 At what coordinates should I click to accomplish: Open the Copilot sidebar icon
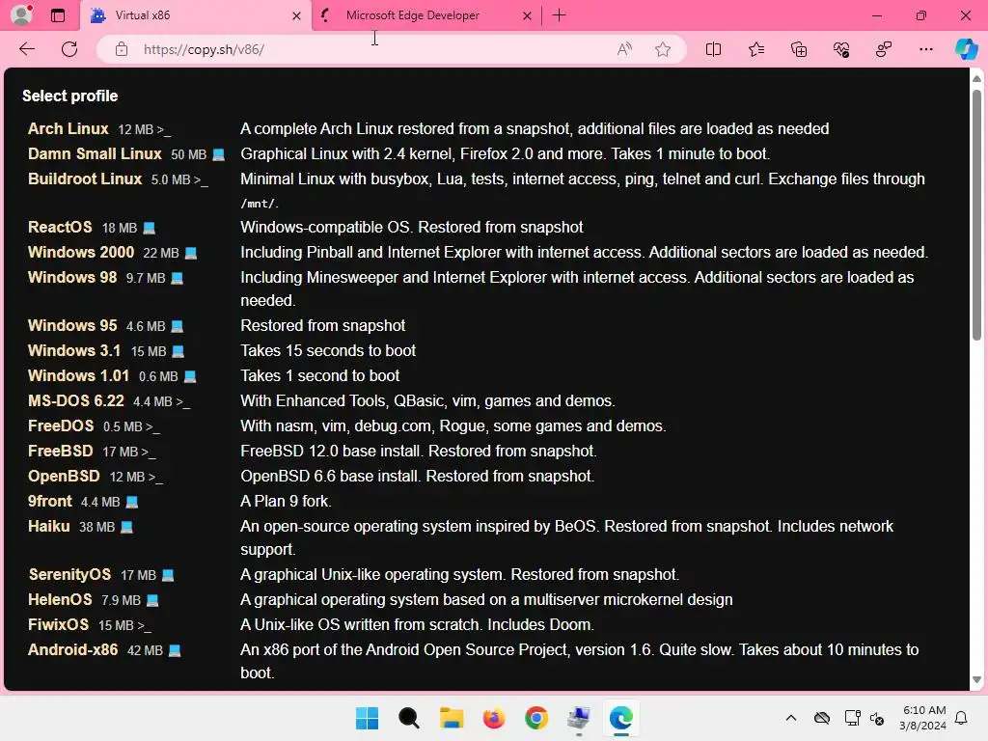(x=966, y=49)
